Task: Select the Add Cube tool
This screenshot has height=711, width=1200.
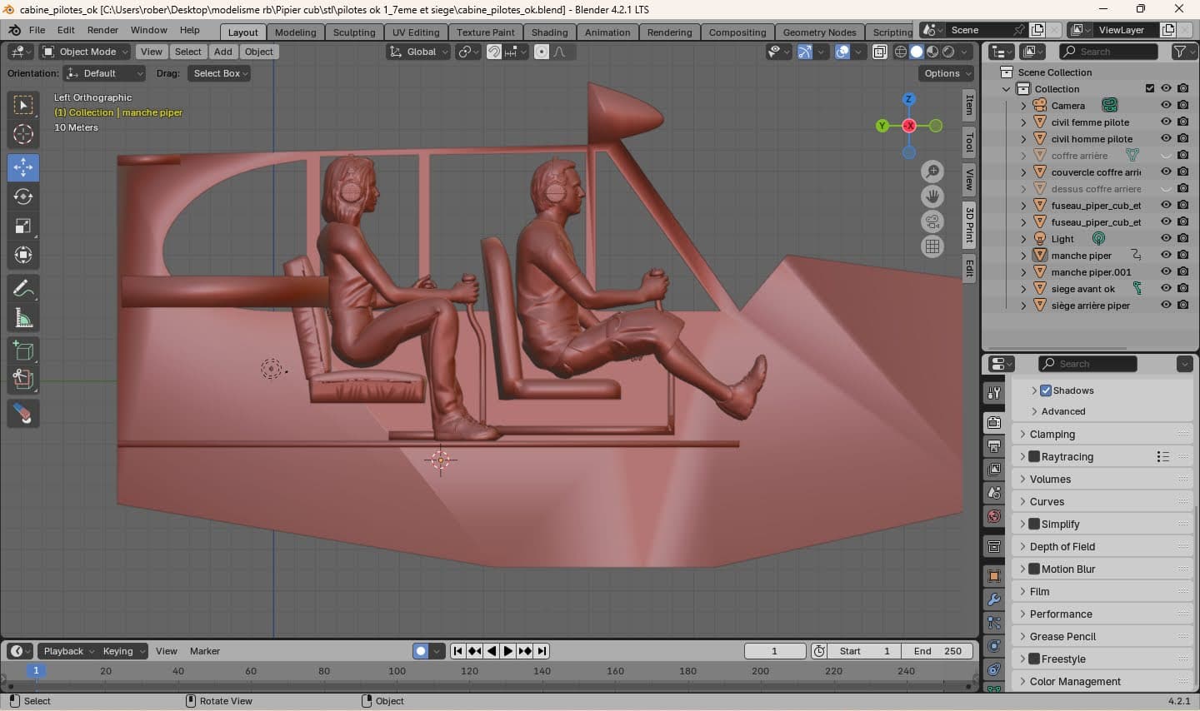Action: pos(23,351)
